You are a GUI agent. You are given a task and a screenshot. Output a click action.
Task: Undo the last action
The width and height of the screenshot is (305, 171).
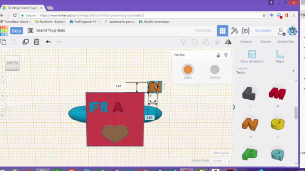coord(48,42)
